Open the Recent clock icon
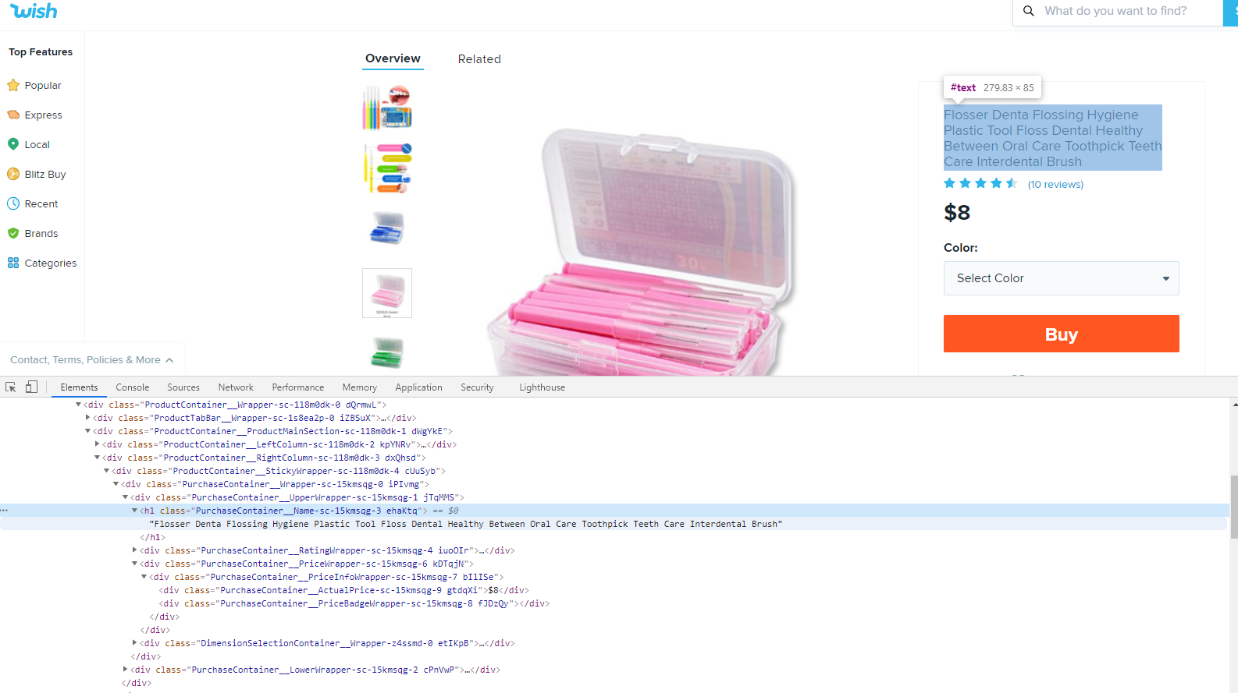1238x693 pixels. (13, 203)
